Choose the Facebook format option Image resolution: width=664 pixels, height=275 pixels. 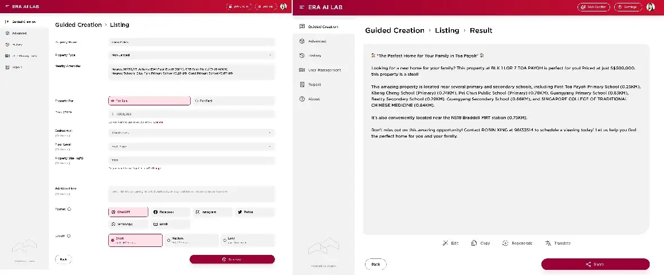169,212
